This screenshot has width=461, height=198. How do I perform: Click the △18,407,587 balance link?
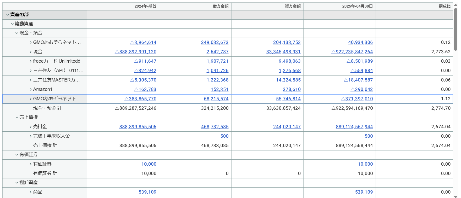point(358,80)
